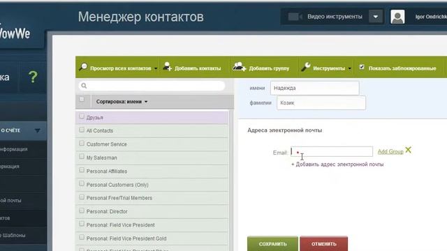
Task: Select Personal: Field Vice President Gold row
Action: [152, 238]
